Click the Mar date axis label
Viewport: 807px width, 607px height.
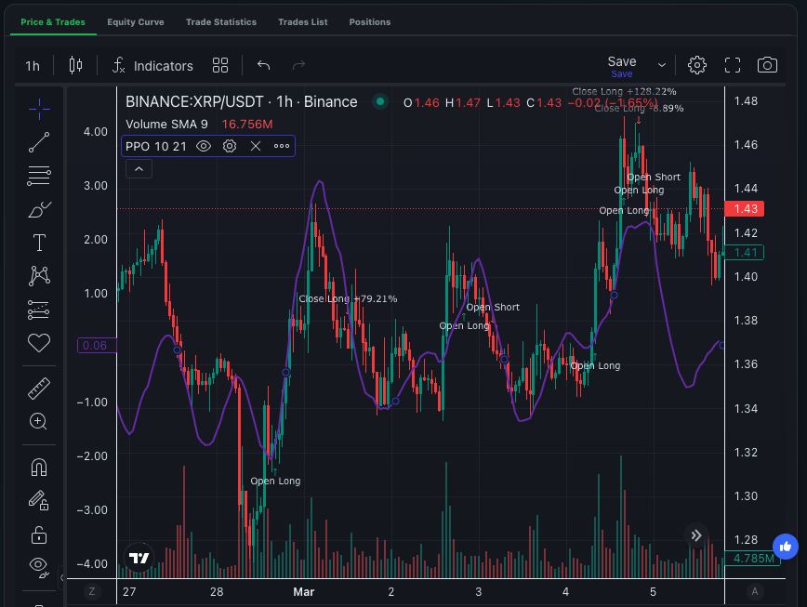point(304,592)
